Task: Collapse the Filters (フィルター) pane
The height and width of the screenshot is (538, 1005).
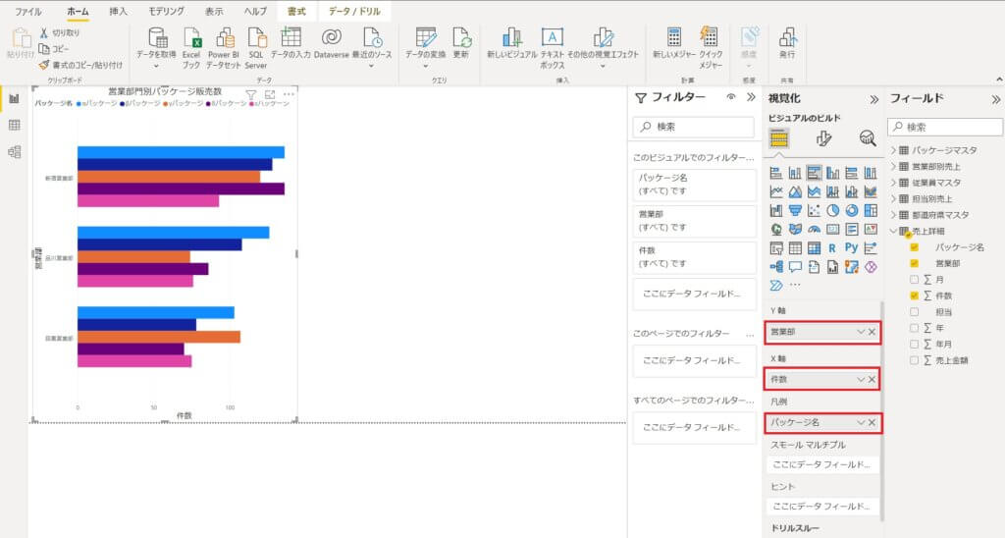Action: tap(751, 97)
